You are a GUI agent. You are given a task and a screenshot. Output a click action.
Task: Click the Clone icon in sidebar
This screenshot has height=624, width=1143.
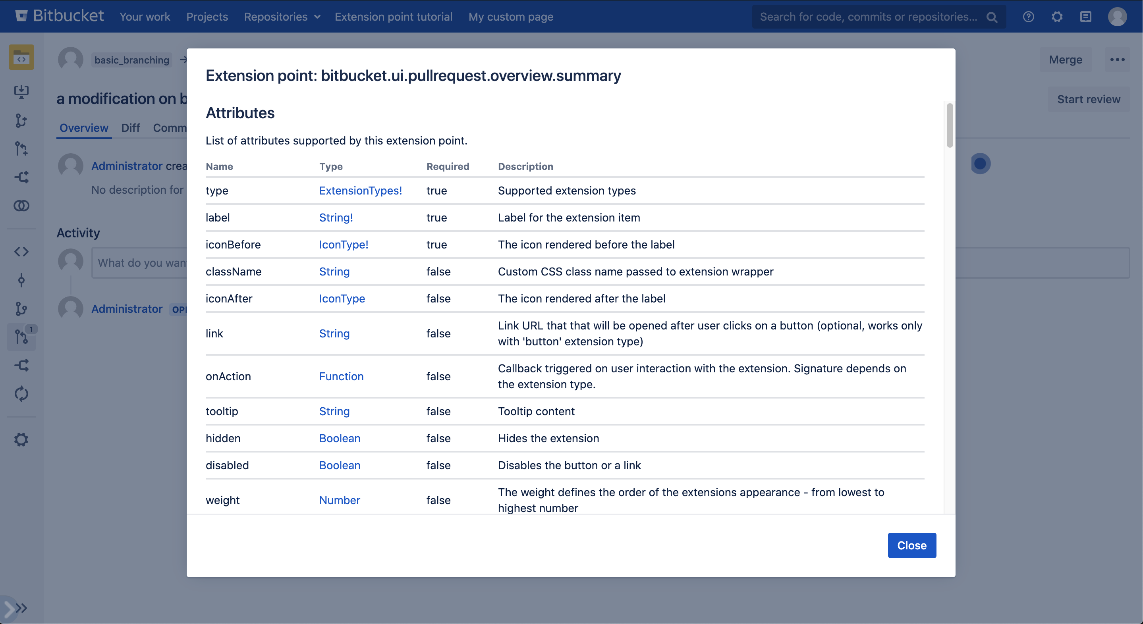[x=21, y=91]
